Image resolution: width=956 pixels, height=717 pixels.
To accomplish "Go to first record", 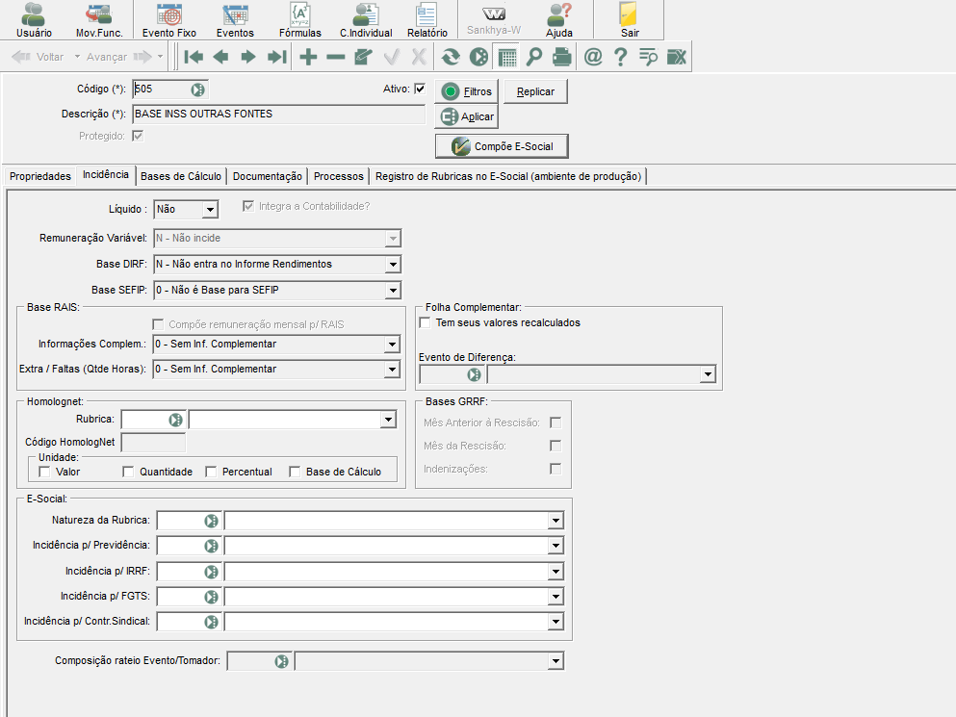I will 194,57.
